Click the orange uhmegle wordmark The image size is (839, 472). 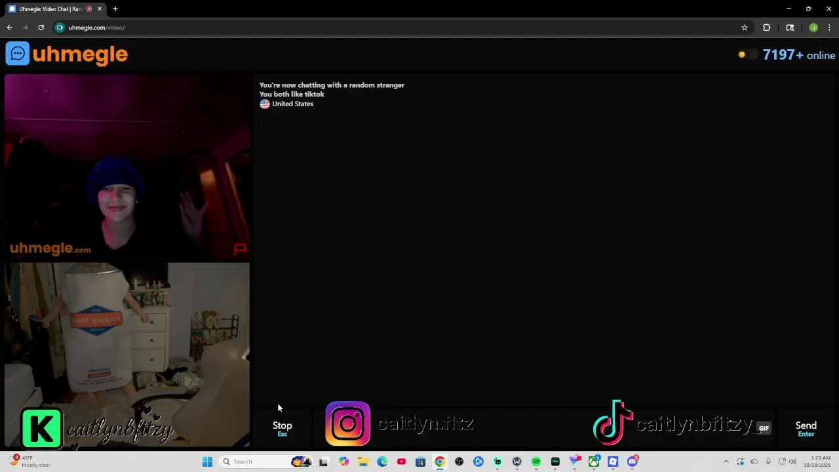click(80, 54)
